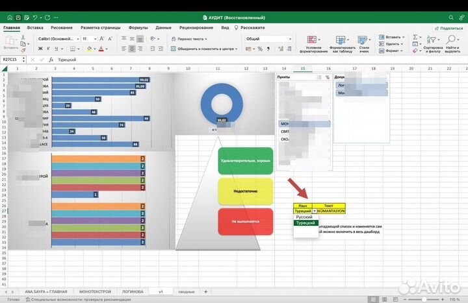Image resolution: width=468 pixels, height=303 pixels.
Task: Open Найти и выделить
Action: point(452,44)
